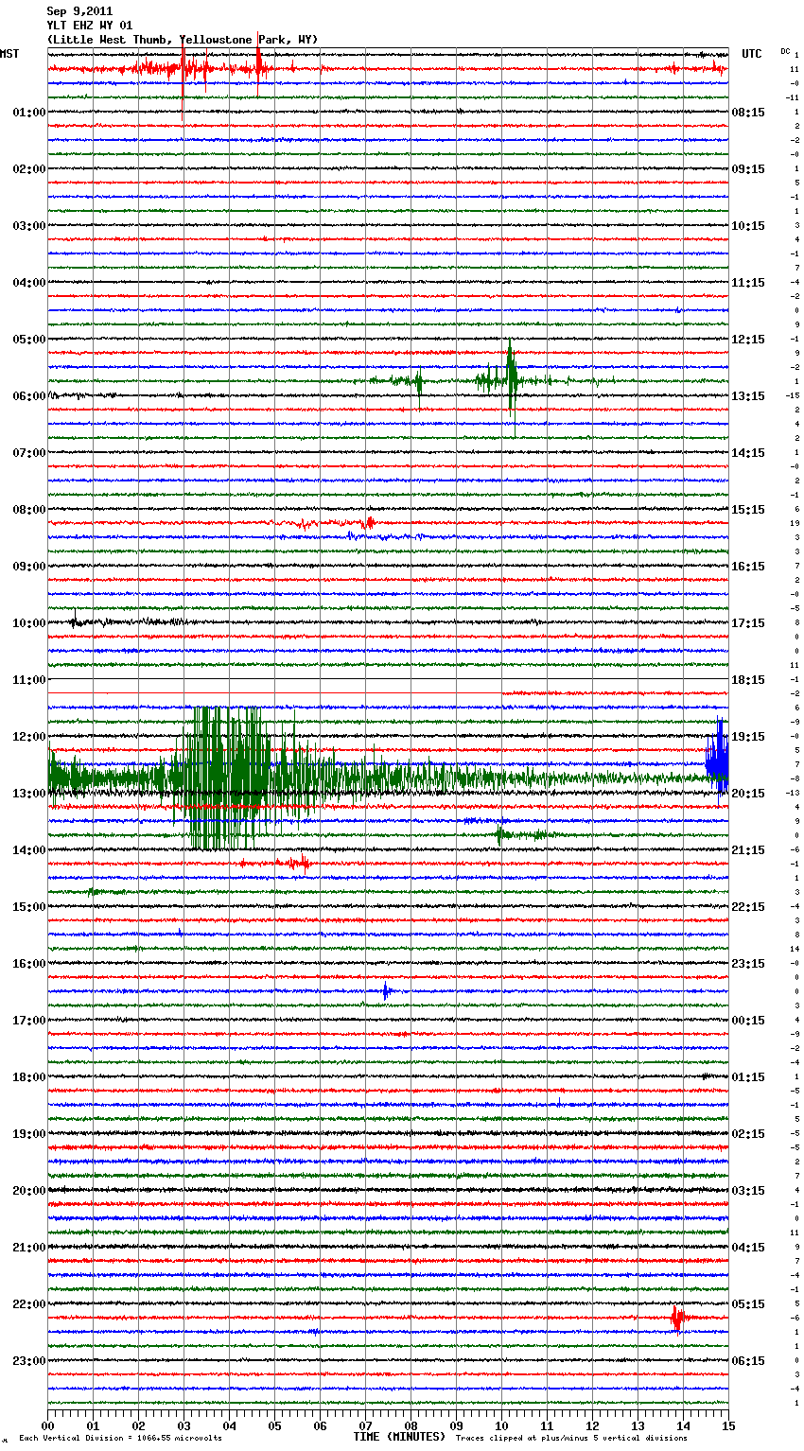Click the '18:00' MST hour label
The height and width of the screenshot is (1451, 804).
pos(29,1077)
